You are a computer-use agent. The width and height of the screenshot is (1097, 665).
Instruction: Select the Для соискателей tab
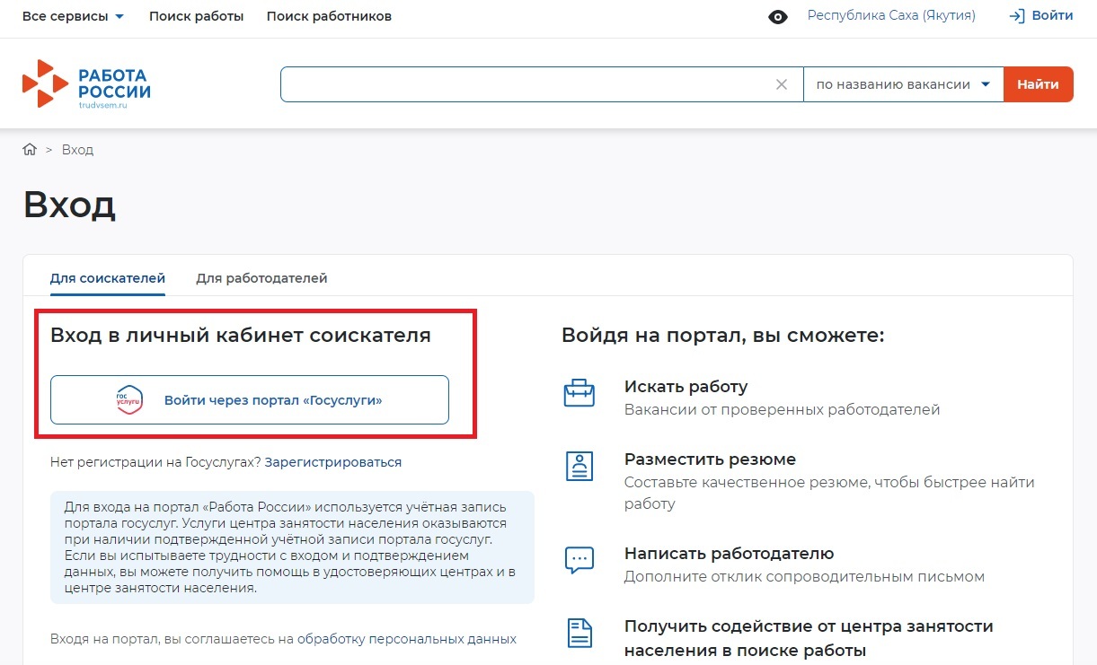point(108,278)
